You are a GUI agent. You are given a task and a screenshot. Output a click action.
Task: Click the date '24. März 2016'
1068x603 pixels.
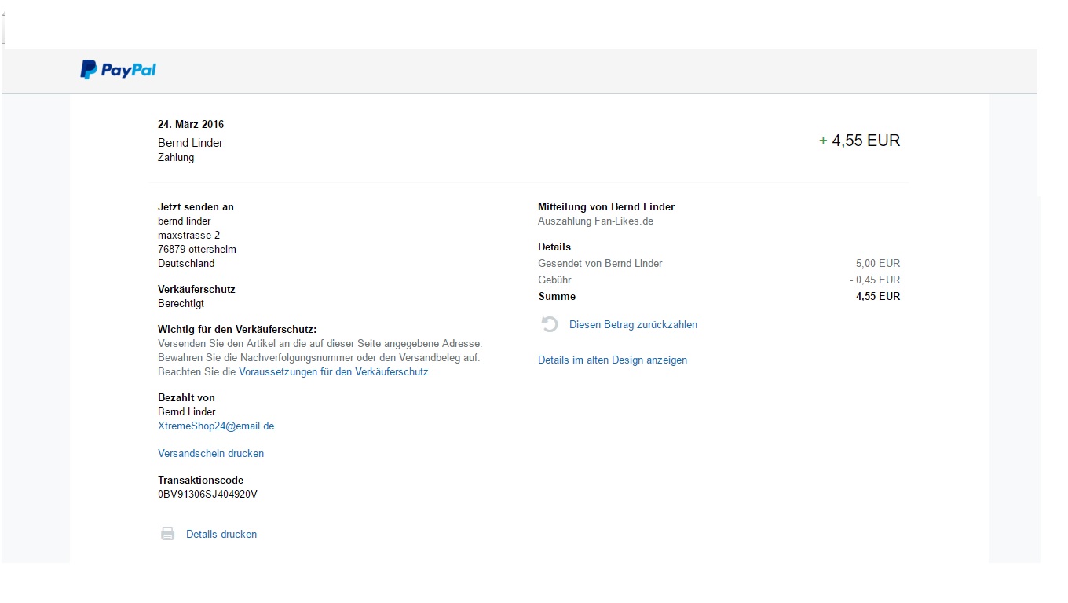(191, 124)
